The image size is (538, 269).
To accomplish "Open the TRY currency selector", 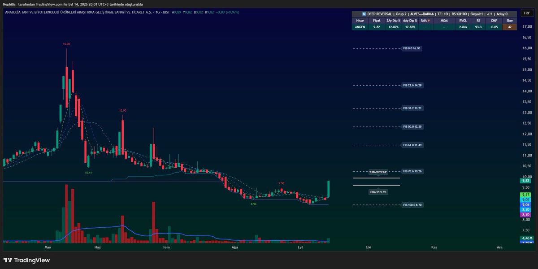I will 526,13.
